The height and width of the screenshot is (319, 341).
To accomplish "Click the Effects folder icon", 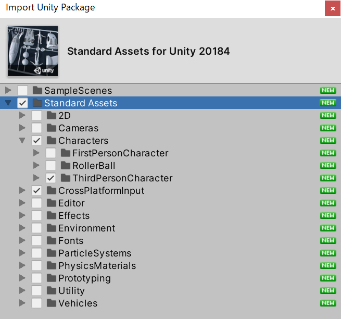I will 52,215.
